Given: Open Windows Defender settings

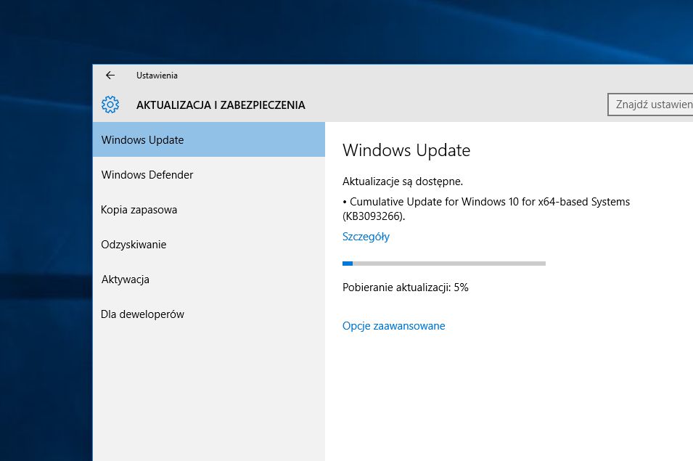Looking at the screenshot, I should pyautogui.click(x=147, y=174).
